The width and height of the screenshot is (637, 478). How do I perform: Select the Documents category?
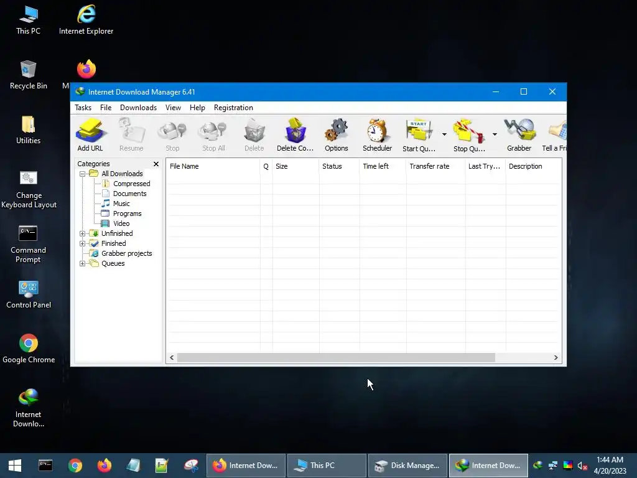pyautogui.click(x=124, y=194)
